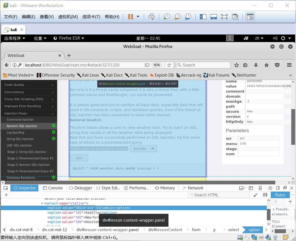Image resolution: width=296 pixels, height=241 pixels.
Task: Show bookmarks list icon in Firefox
Action: 245,65
